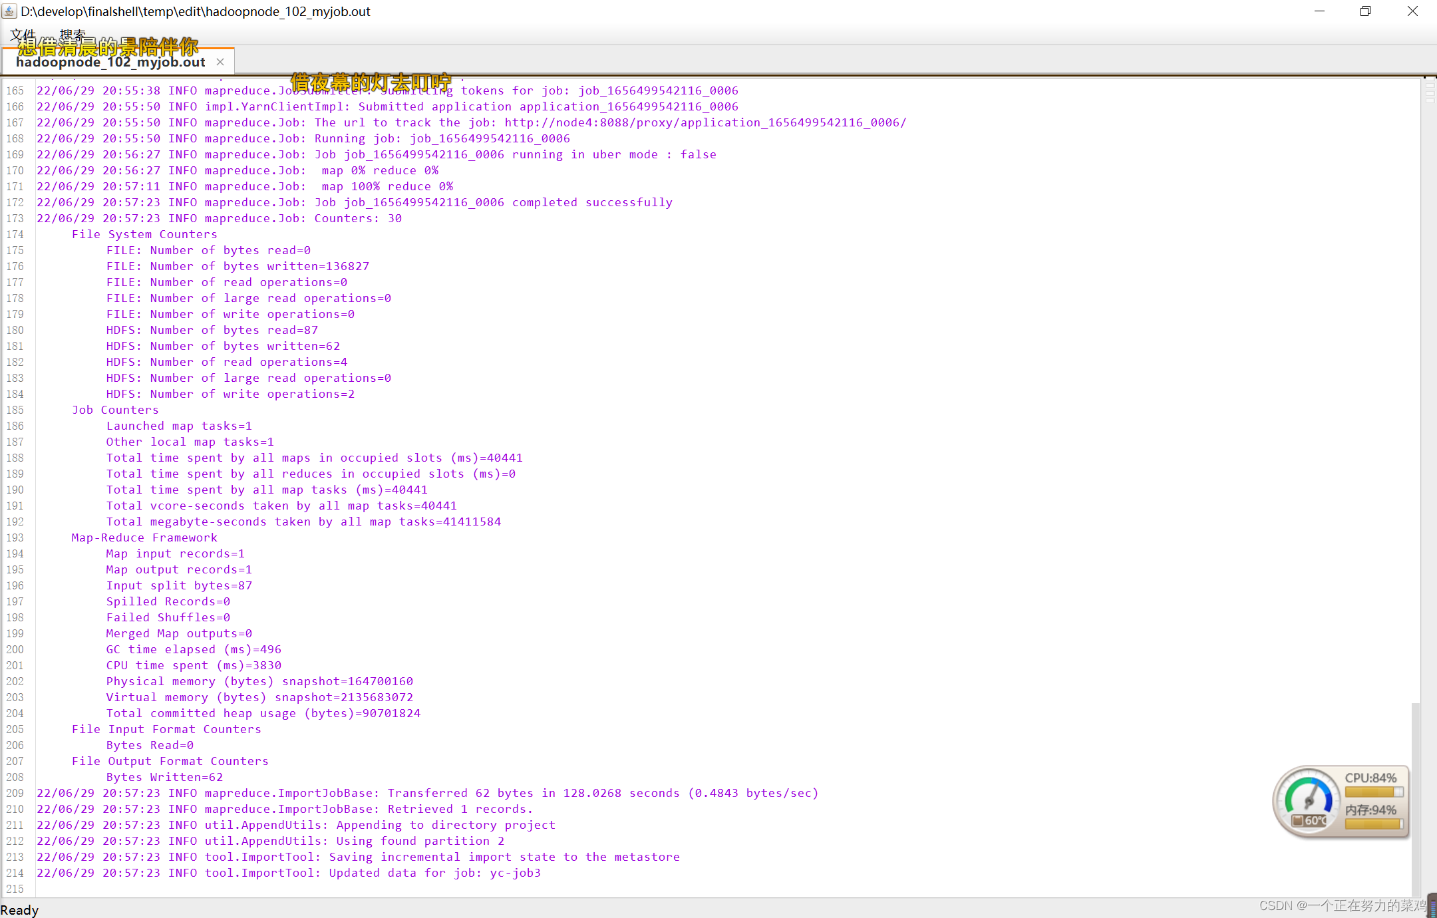Click 'Total vcore-seconds' line 191
This screenshot has width=1437, height=918.
(x=281, y=506)
